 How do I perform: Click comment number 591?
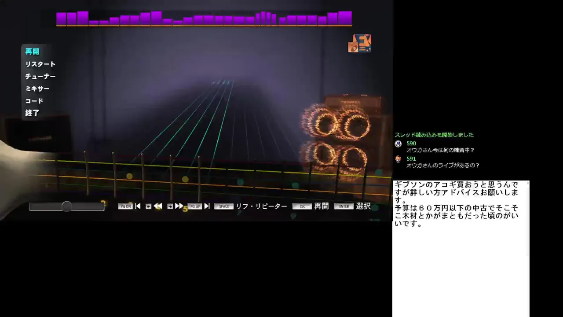click(x=411, y=159)
